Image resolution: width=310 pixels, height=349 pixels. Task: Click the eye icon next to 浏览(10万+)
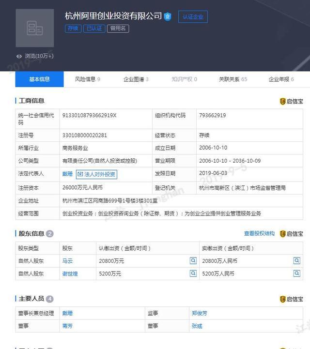coord(19,56)
